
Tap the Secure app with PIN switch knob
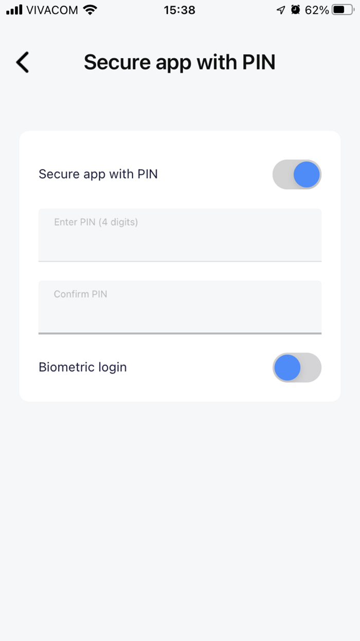tap(307, 175)
